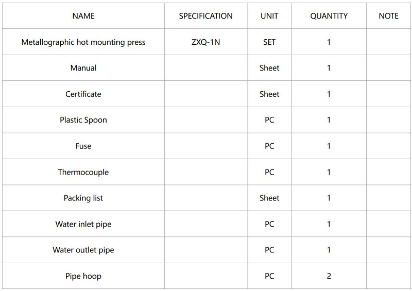This screenshot has height=291, width=412.
Task: Click the NOTE column header
Action: (x=388, y=16)
